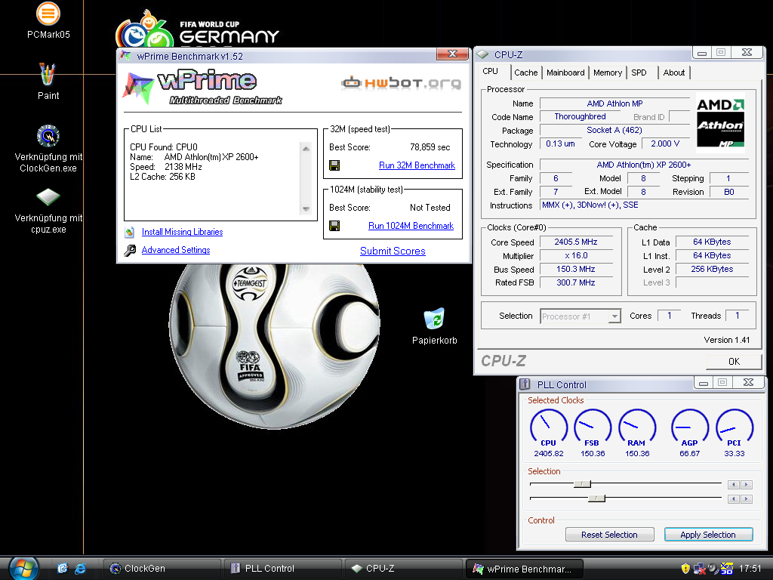
Task: Click the hwbot.org logo in wPrime
Action: pyautogui.click(x=402, y=82)
